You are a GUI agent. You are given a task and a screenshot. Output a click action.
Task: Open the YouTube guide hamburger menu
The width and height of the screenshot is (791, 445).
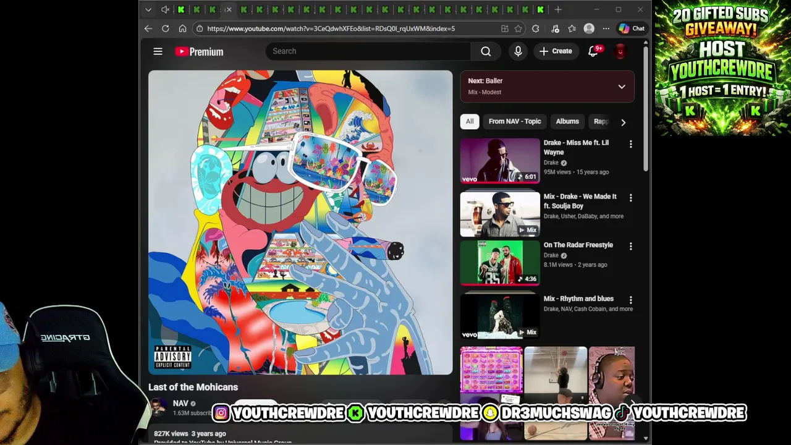coord(158,51)
